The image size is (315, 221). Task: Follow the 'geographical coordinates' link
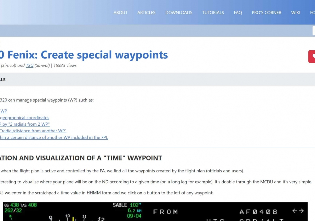[x=25, y=117]
